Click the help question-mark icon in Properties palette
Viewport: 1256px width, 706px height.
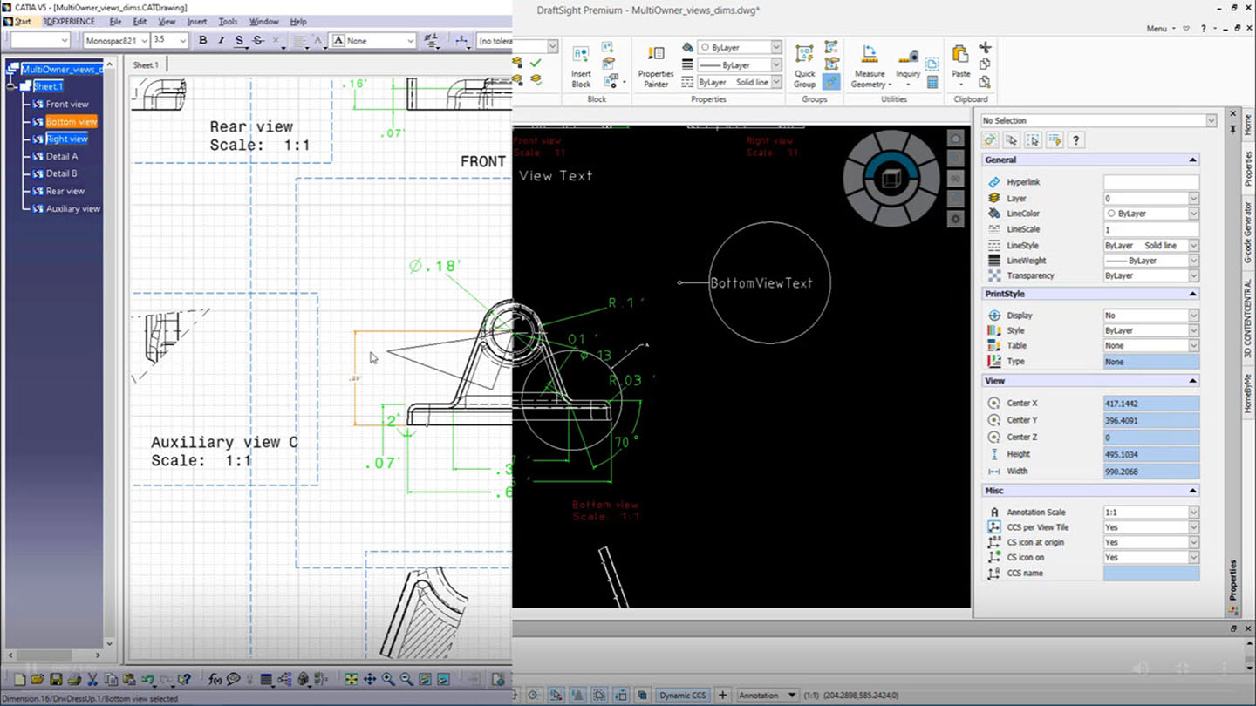[x=1076, y=139]
